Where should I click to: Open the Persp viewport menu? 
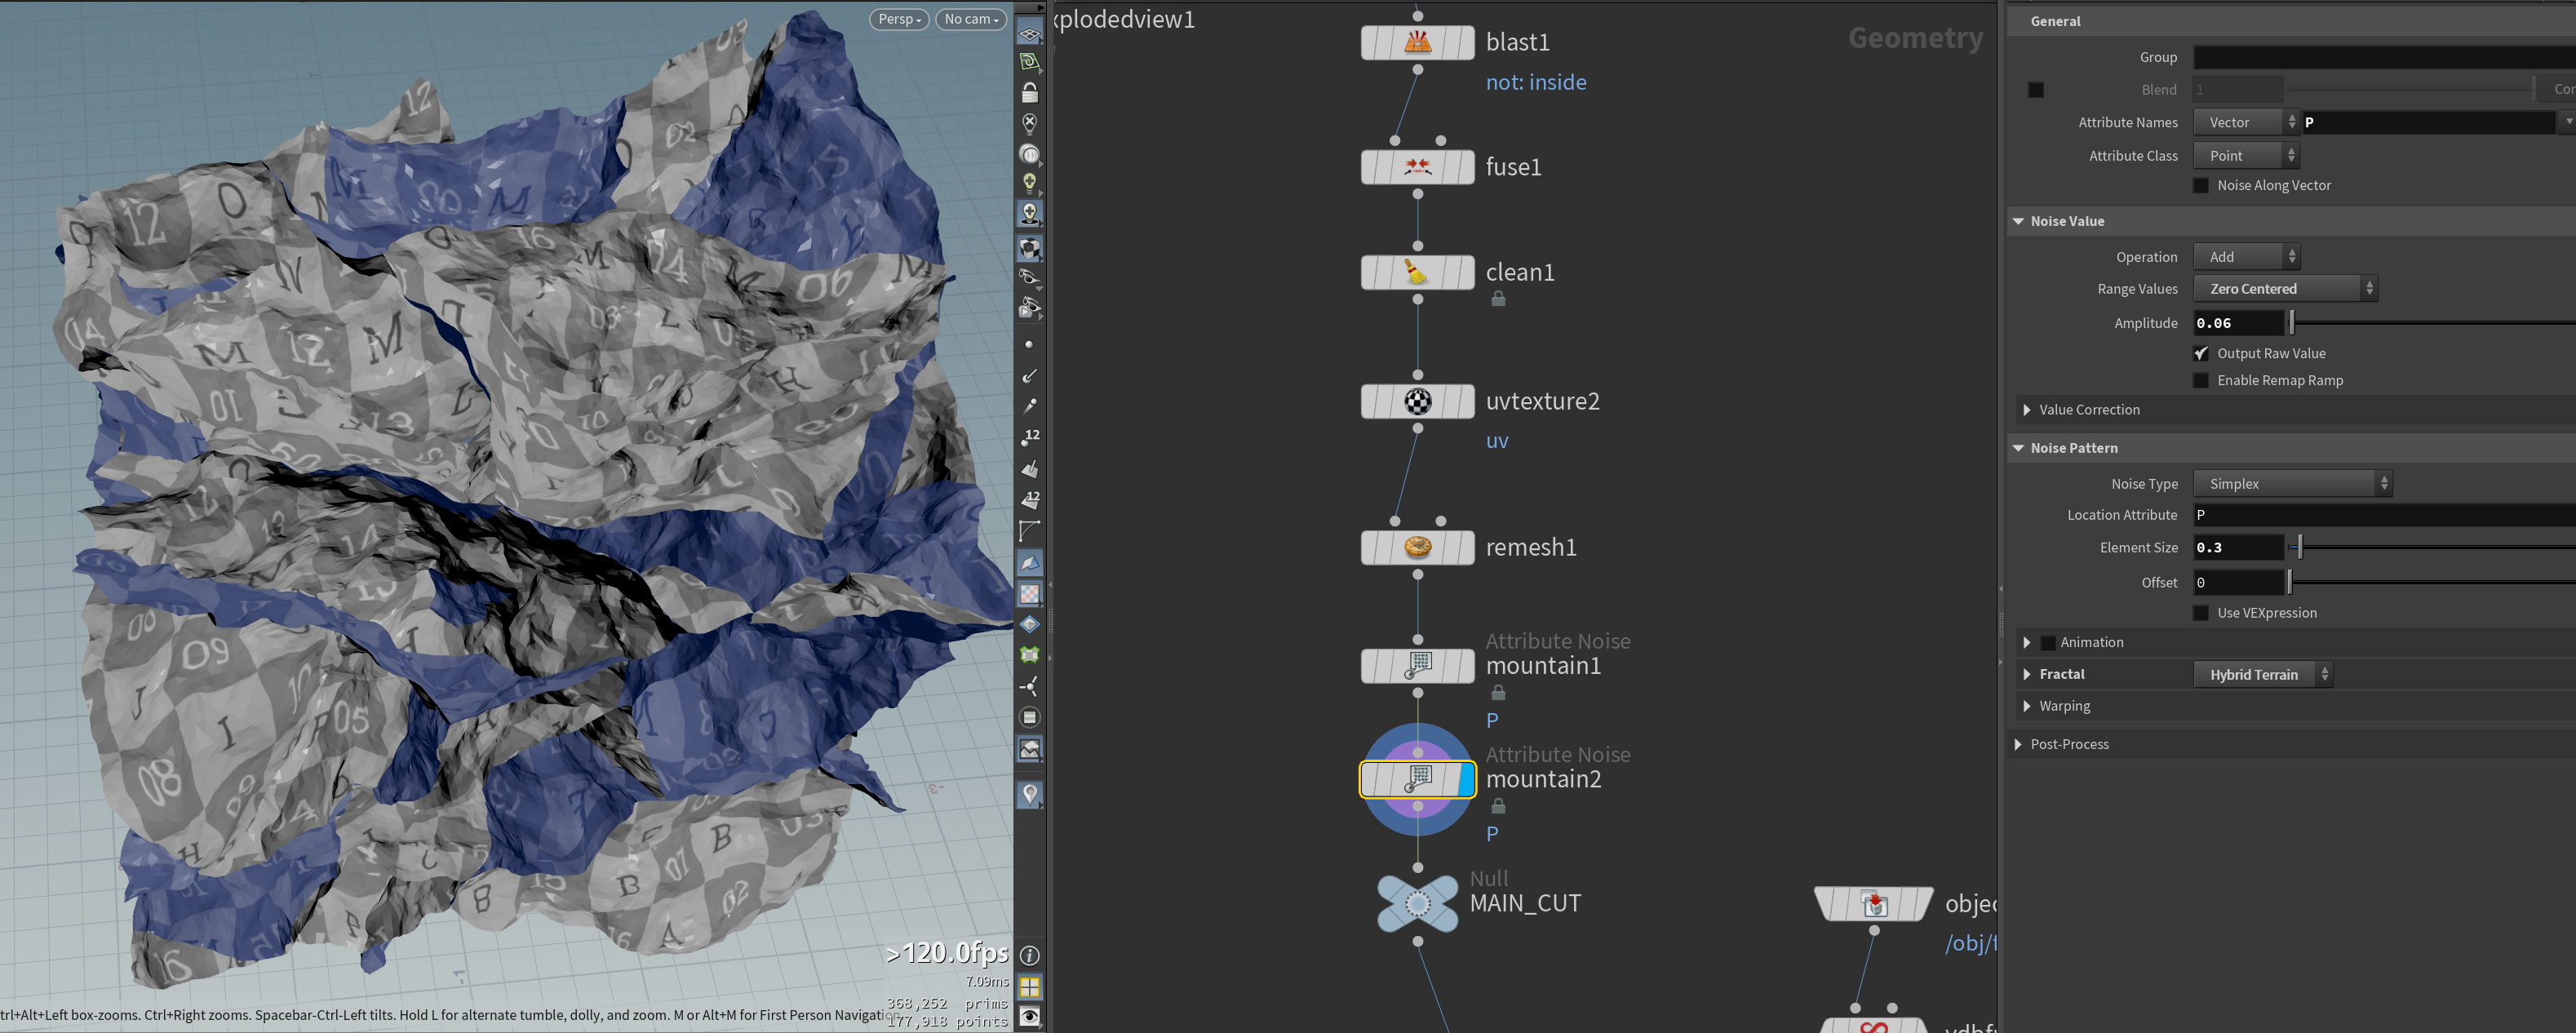[x=899, y=19]
